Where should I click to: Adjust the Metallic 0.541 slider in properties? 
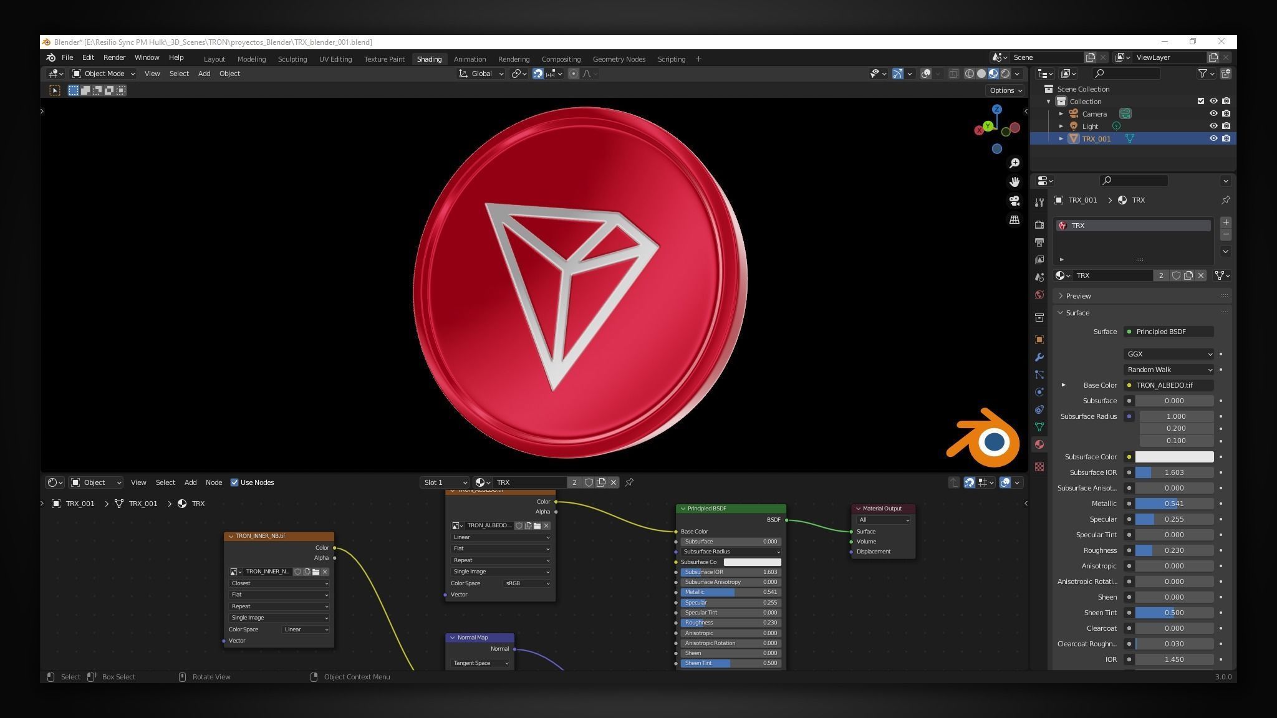pos(1174,504)
